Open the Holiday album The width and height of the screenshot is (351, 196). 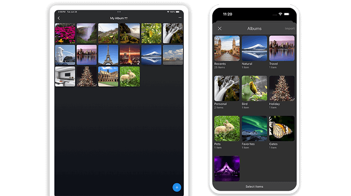click(x=282, y=88)
